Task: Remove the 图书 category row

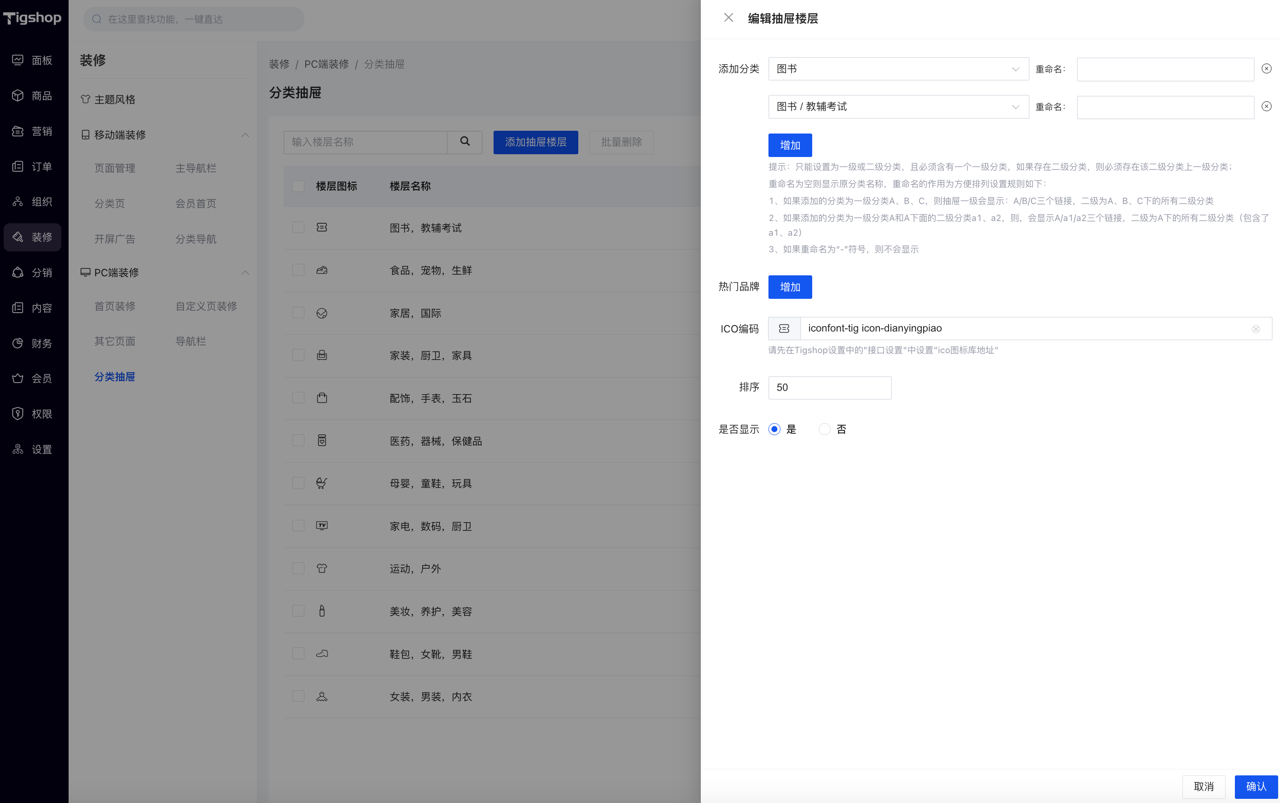Action: (1266, 69)
